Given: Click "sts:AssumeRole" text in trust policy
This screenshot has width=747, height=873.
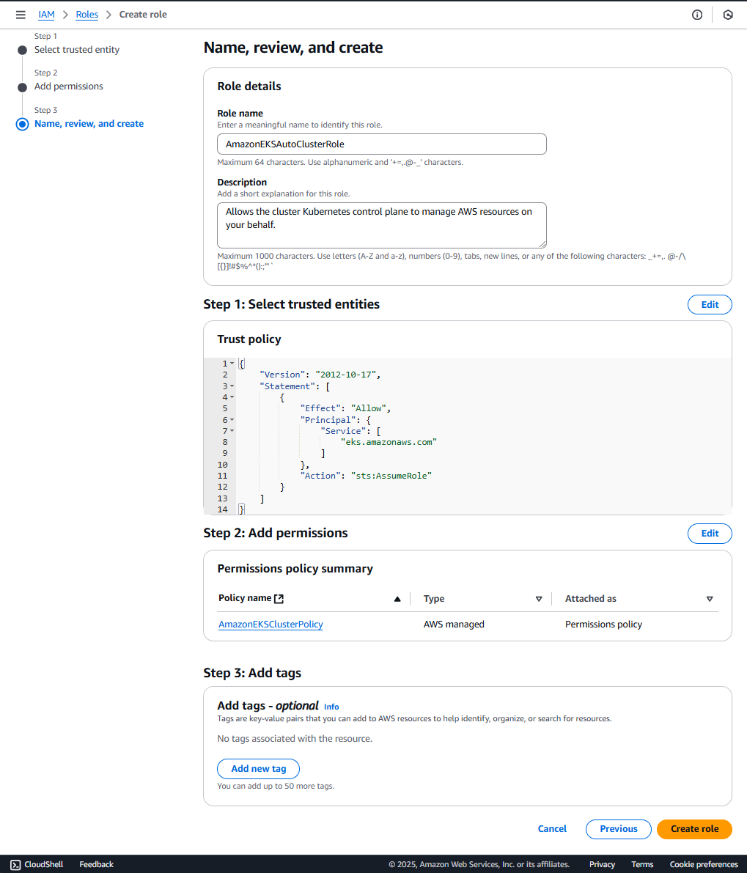Looking at the screenshot, I should click(391, 476).
